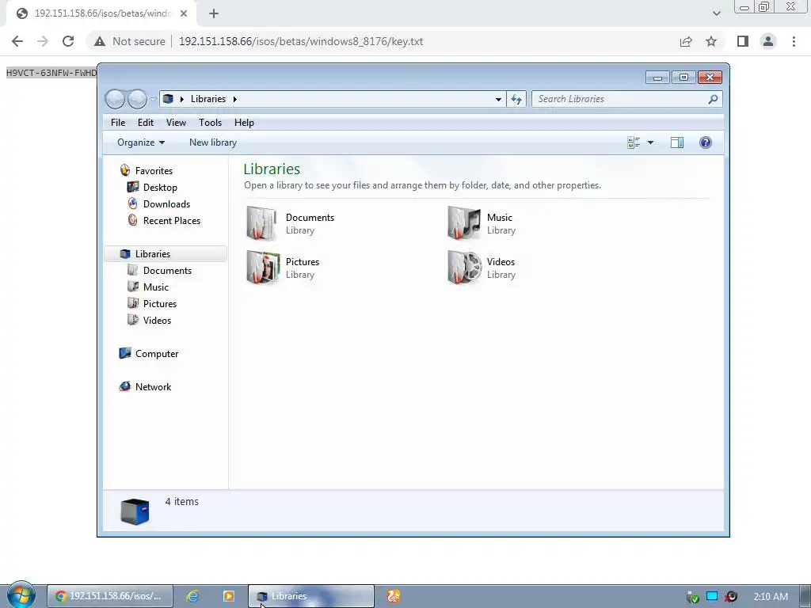Open the View menu

[176, 123]
